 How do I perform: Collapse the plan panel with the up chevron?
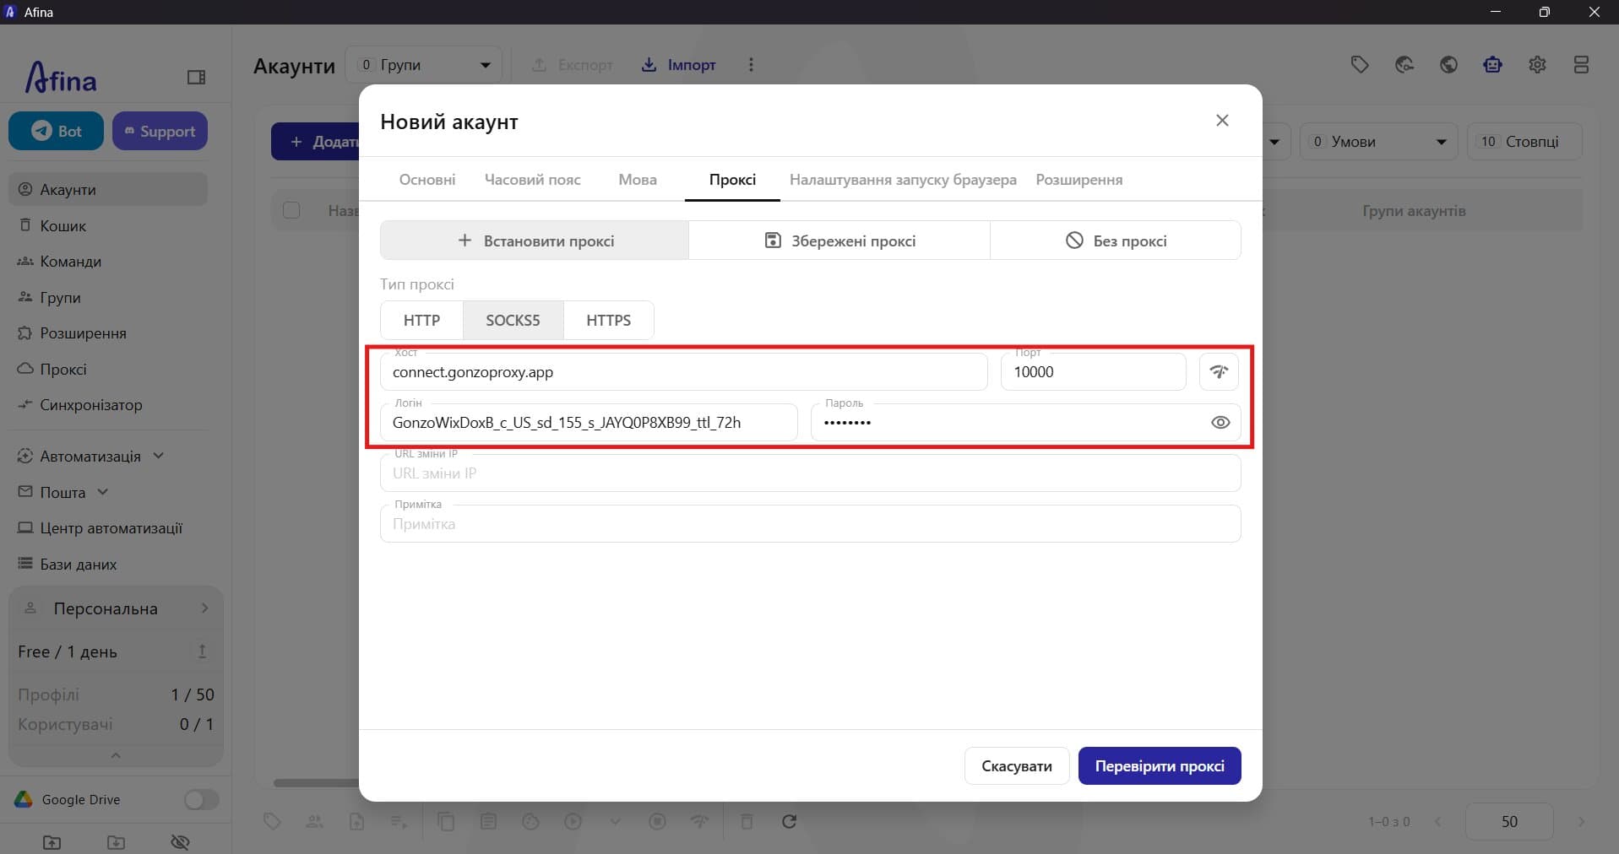click(116, 755)
